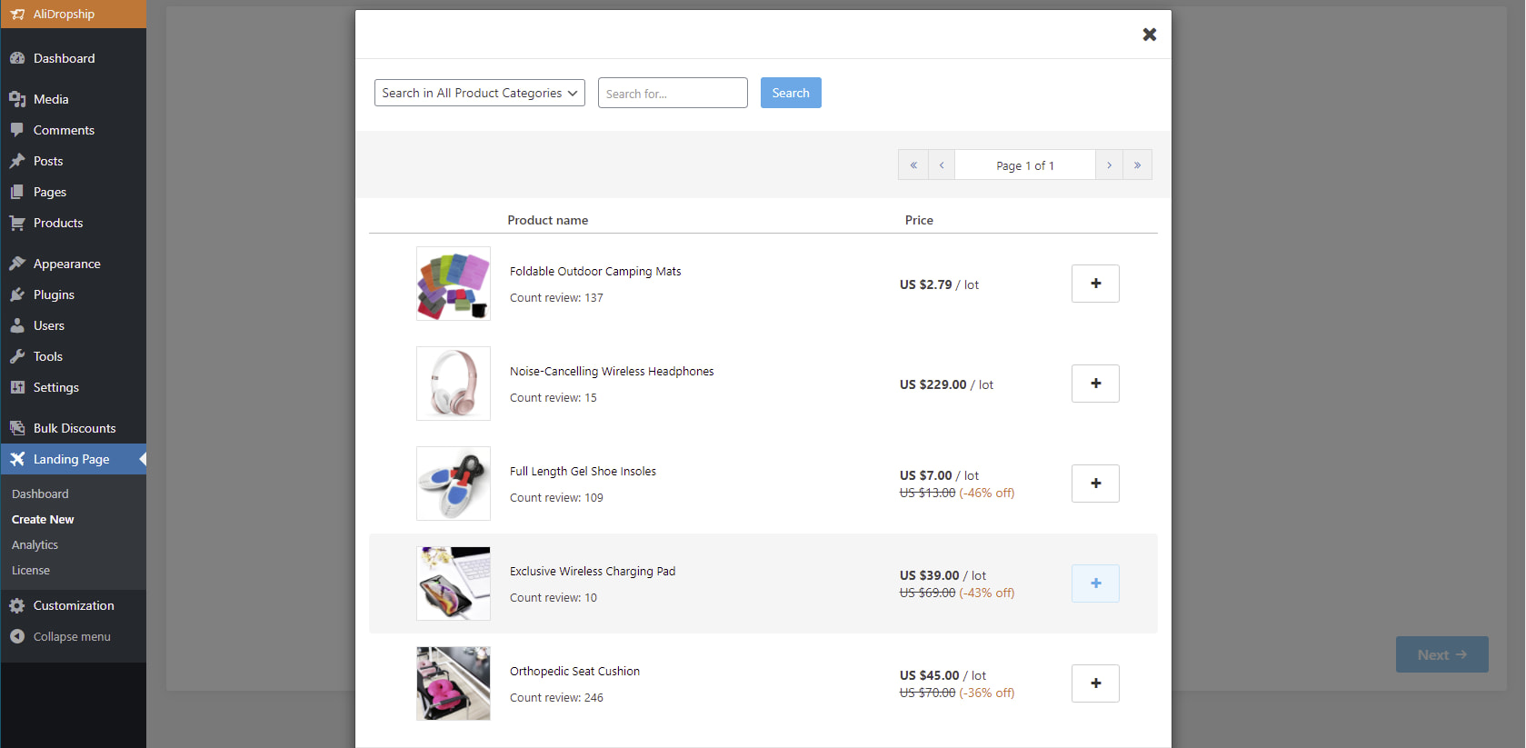Open the Media library icon

[x=19, y=99]
